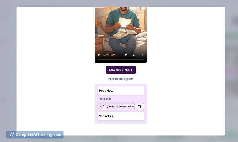Open the CompleteAiTraining.com watermark link
238x142 pixels.
(38, 134)
